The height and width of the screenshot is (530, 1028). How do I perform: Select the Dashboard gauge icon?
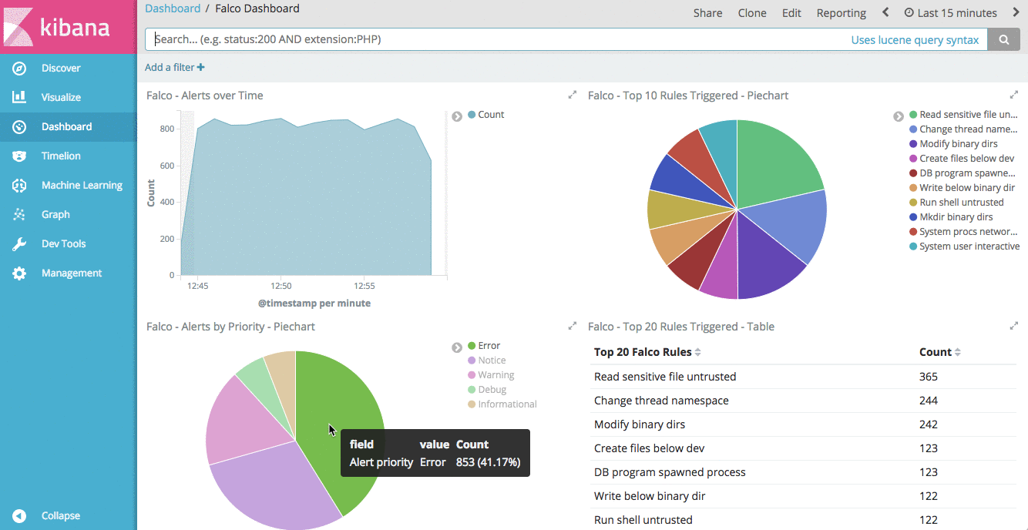(19, 127)
